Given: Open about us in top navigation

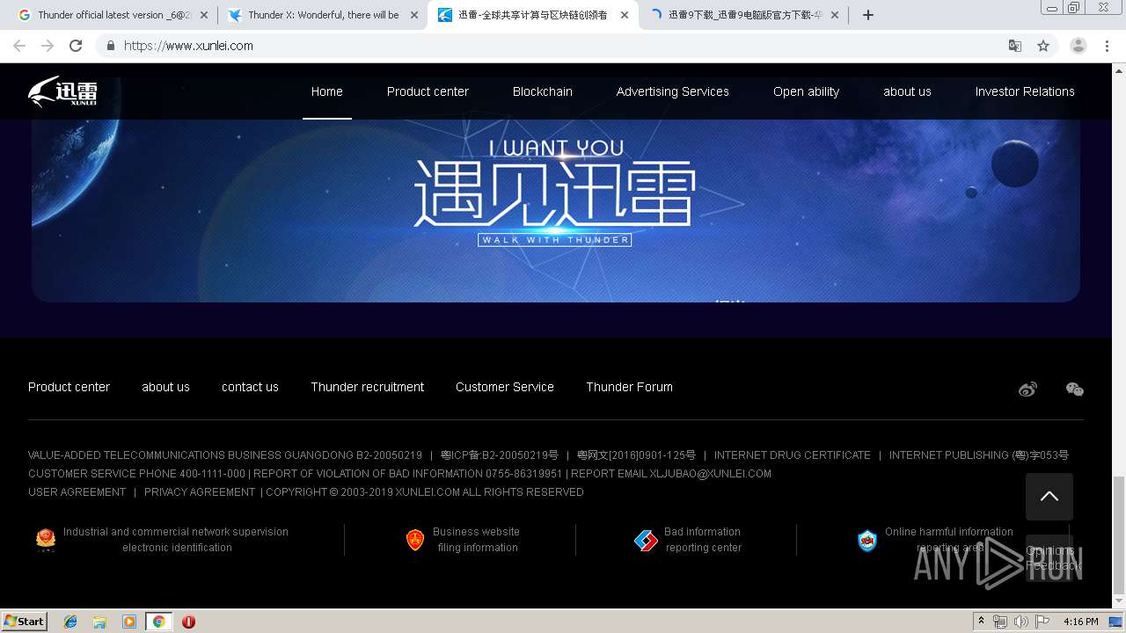Looking at the screenshot, I should point(907,91).
